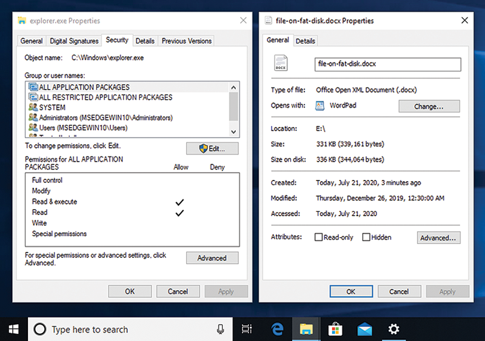Select ALL RESTRICTED APPLICATION PACKAGES entry
The width and height of the screenshot is (485, 341).
127,97
